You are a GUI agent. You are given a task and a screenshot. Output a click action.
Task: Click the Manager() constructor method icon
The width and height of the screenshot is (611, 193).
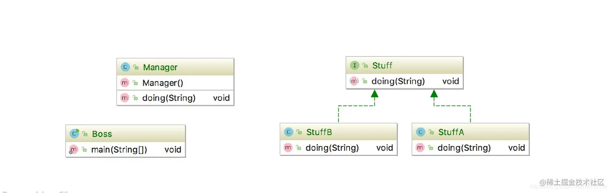point(125,83)
